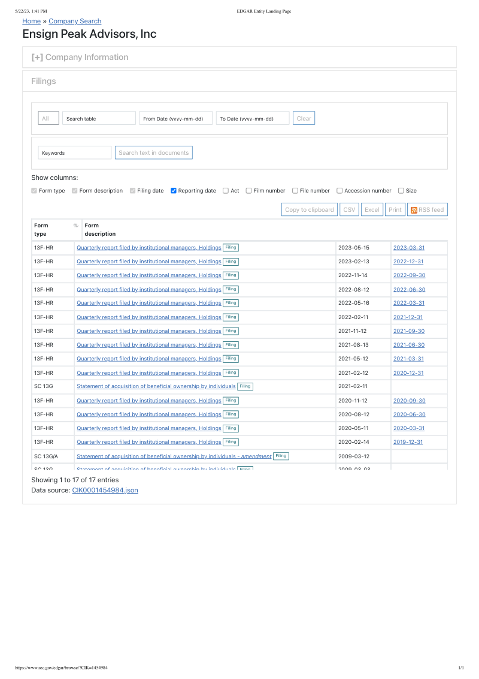
Task: Click Copy to clipboard button
Action: pos(310,209)
